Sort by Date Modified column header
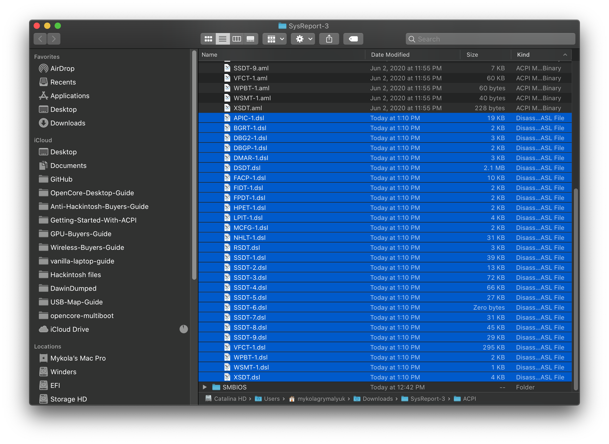The height and width of the screenshot is (444, 609). 390,55
